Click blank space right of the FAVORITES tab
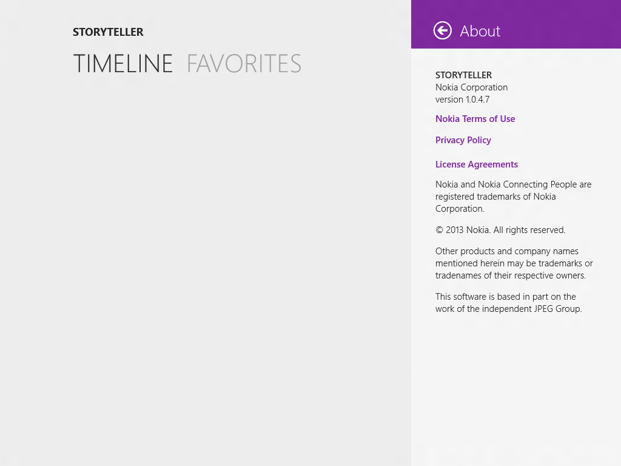The width and height of the screenshot is (621, 466). click(x=358, y=64)
